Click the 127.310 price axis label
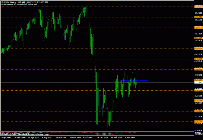The image size is (203, 140). tap(198, 96)
